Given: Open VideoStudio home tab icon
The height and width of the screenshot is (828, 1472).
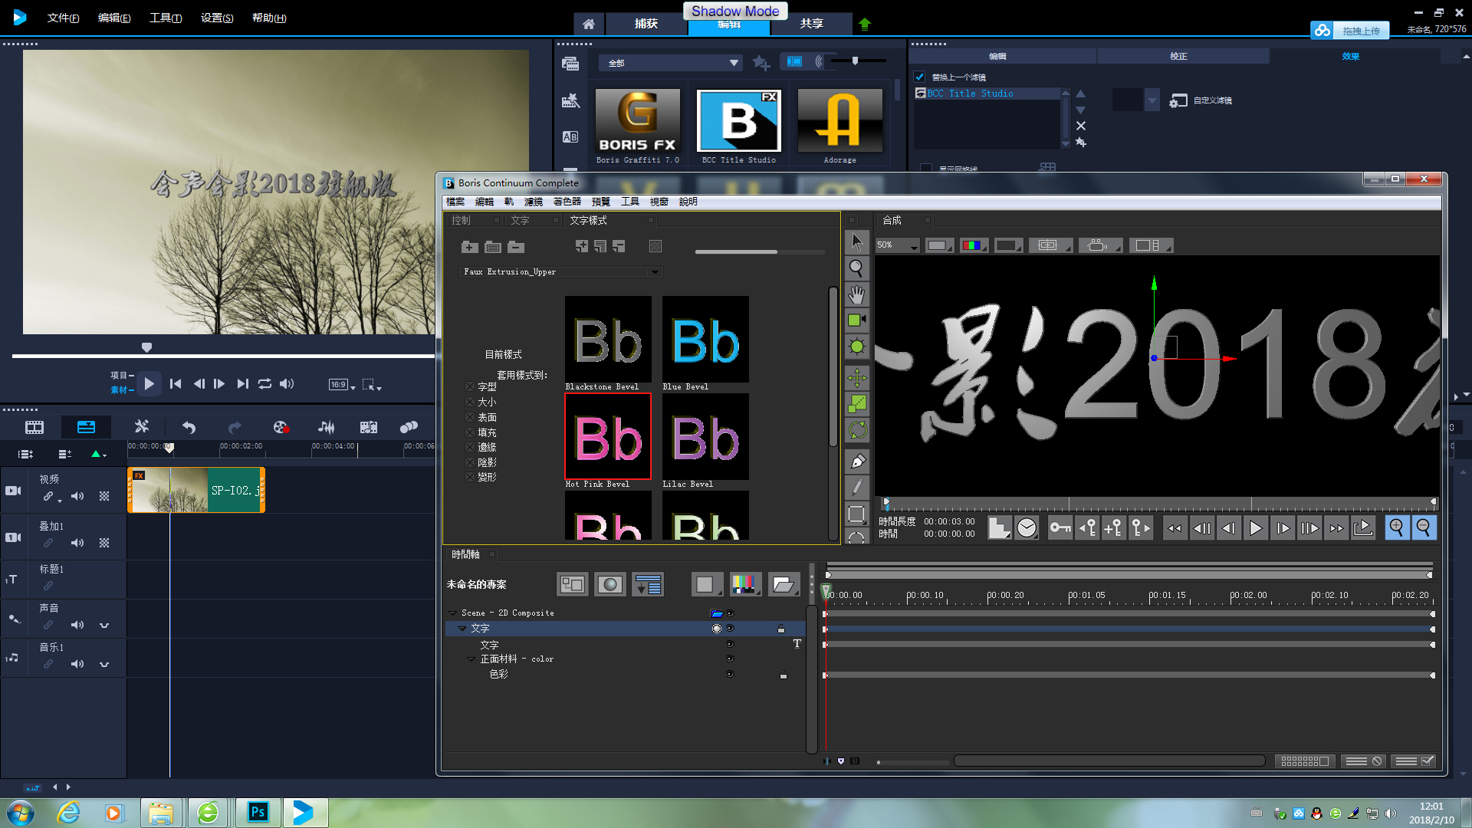Looking at the screenshot, I should [x=588, y=24].
